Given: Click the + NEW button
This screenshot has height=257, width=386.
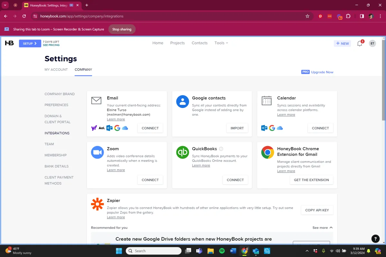Looking at the screenshot, I should 342,43.
